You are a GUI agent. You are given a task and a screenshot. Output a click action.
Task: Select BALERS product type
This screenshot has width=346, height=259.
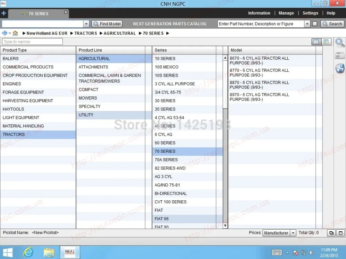point(38,59)
